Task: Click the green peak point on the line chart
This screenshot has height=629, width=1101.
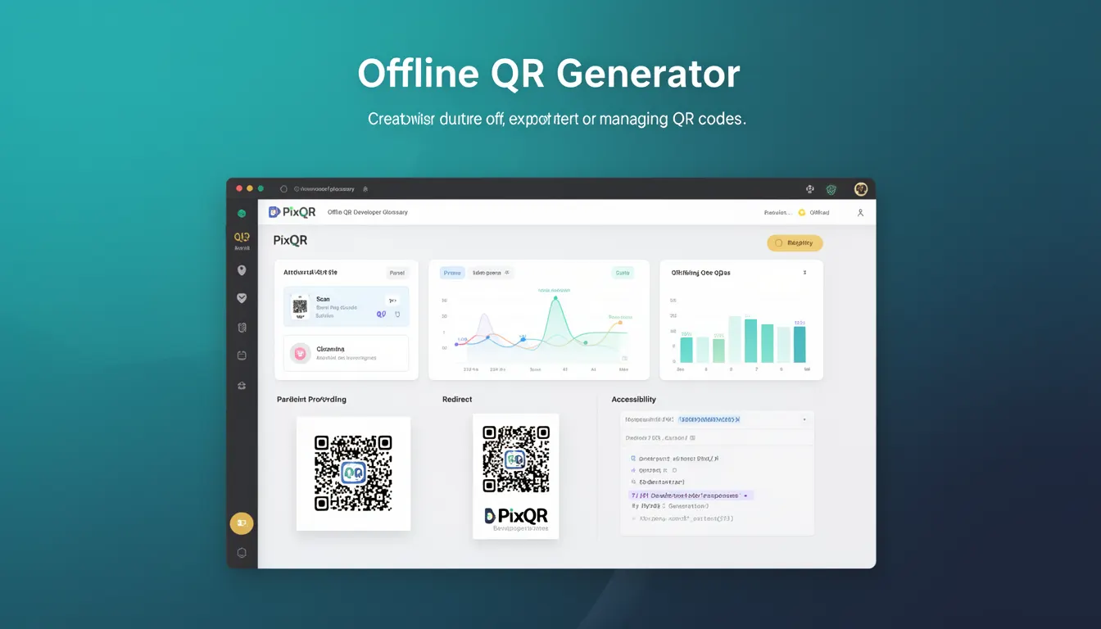Action: [555, 299]
